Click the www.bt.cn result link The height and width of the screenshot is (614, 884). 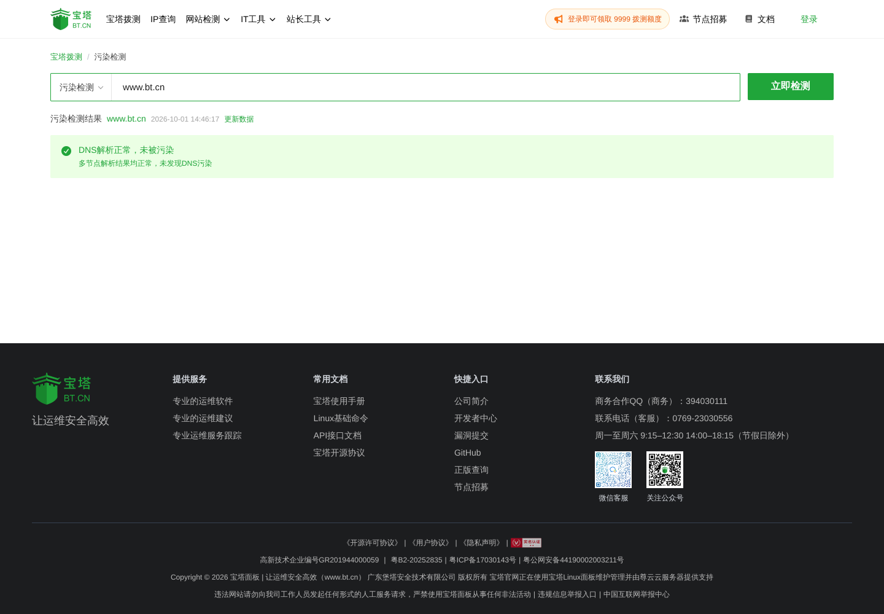coord(126,119)
